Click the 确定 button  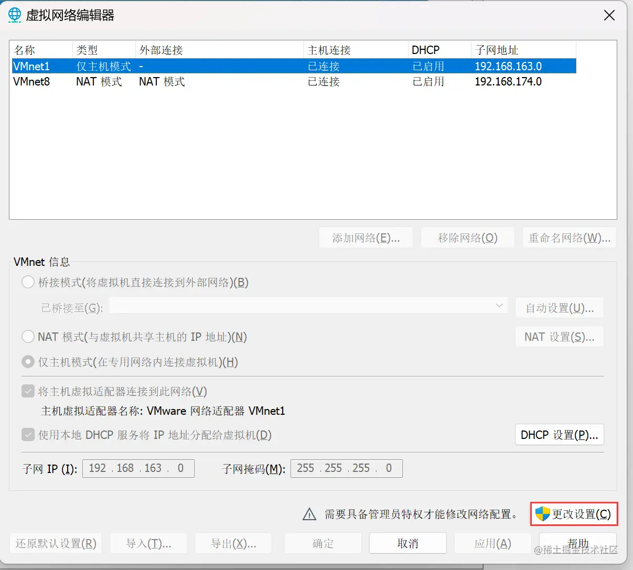323,543
